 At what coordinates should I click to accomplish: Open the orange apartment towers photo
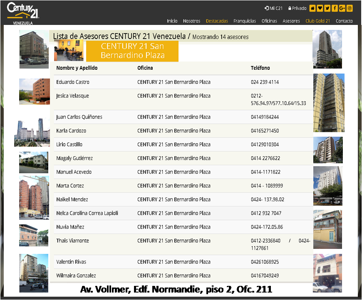(x=34, y=198)
